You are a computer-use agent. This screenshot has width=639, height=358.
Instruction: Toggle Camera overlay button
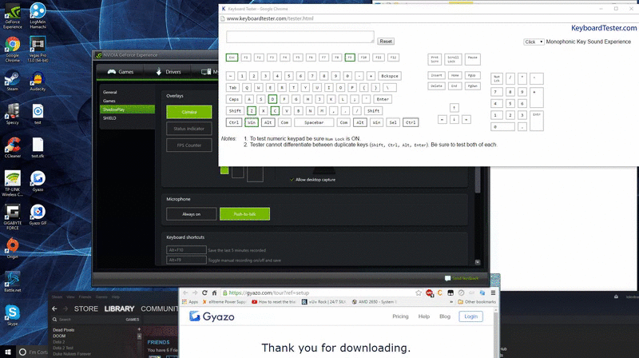[189, 112]
